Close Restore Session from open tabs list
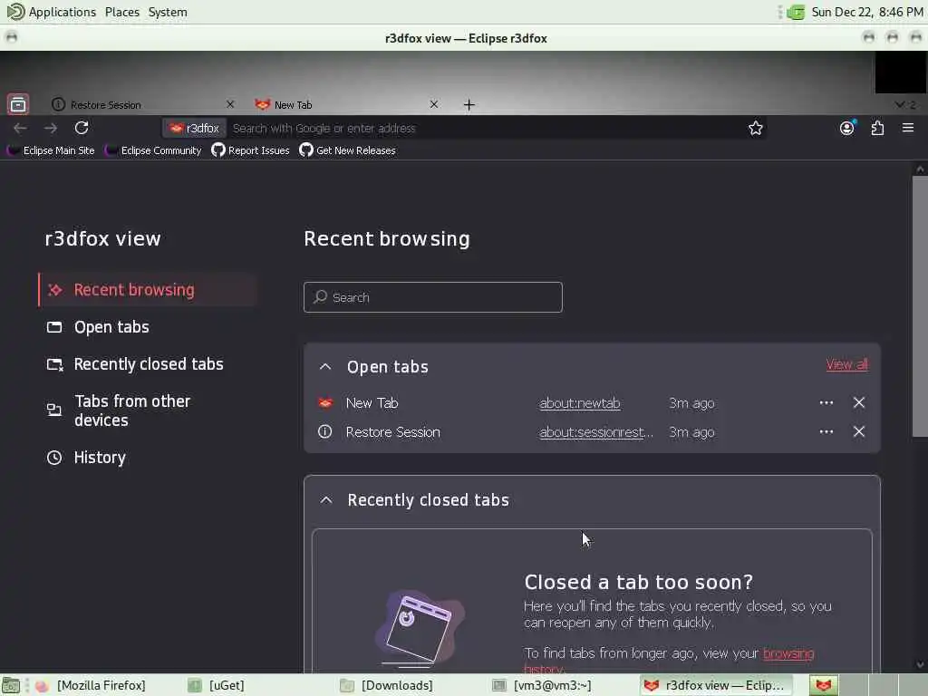The width and height of the screenshot is (928, 696). tap(859, 432)
